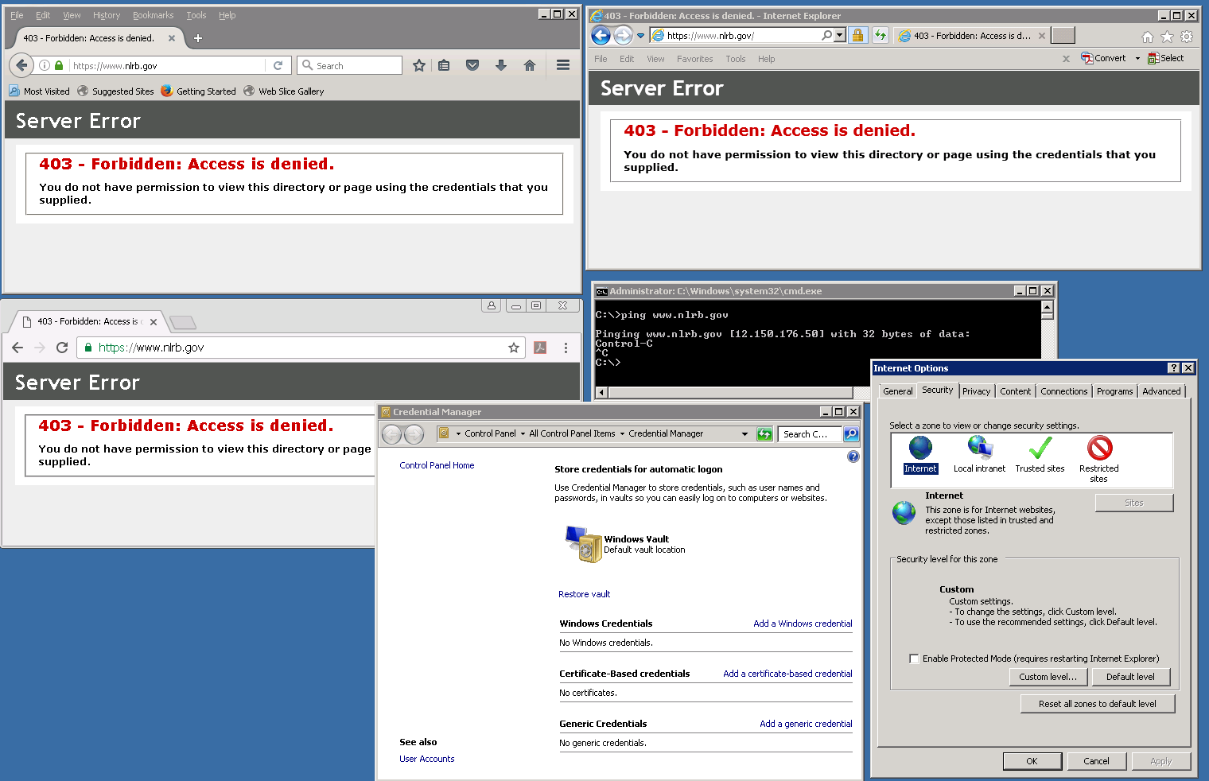Click Default level button

tap(1129, 677)
